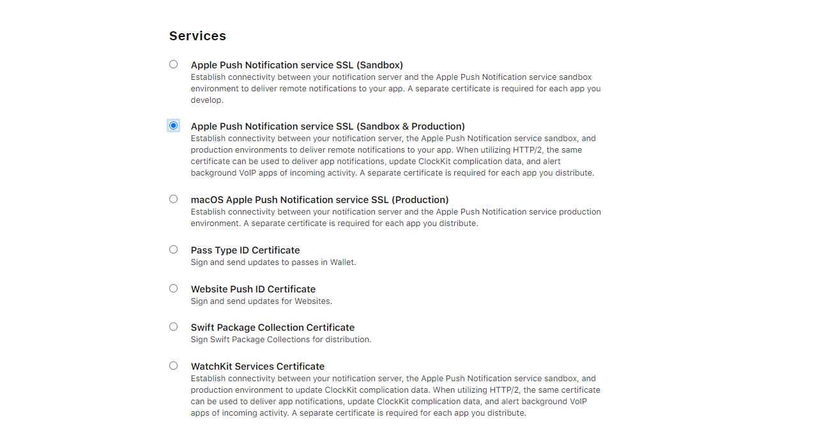Select the Pass Type ID Certificate radio button
Viewport: 840px width, 431px height.
[173, 249]
